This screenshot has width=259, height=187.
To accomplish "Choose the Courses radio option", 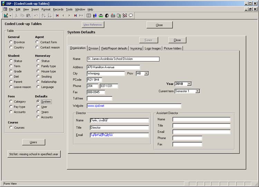I will point(11,128).
